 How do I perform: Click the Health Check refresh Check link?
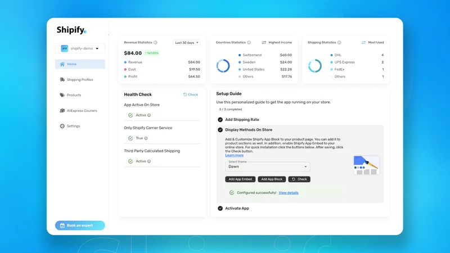point(191,94)
